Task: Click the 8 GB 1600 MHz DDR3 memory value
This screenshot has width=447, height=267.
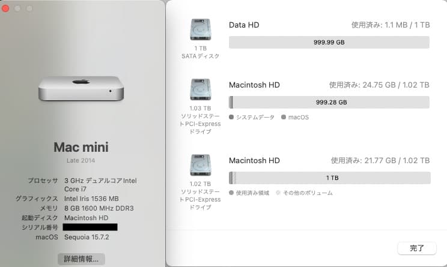Action: click(99, 208)
